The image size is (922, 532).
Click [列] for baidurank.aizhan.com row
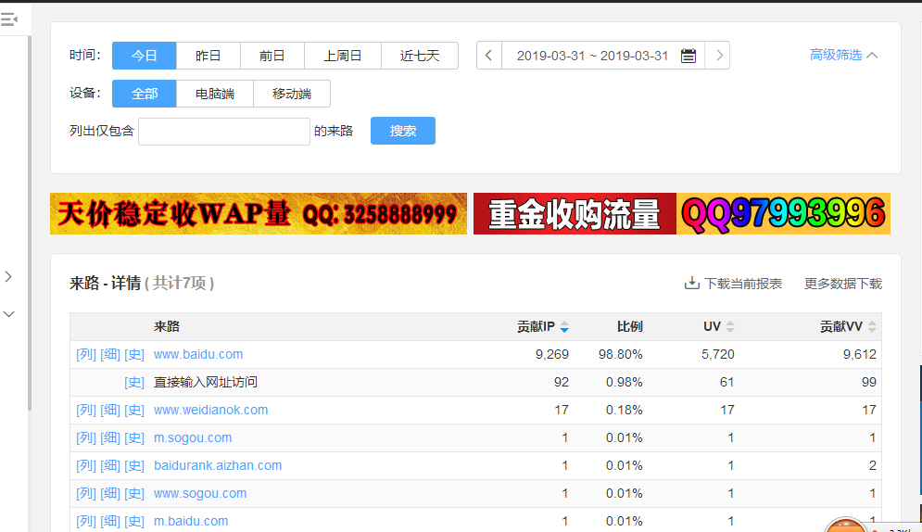(86, 465)
